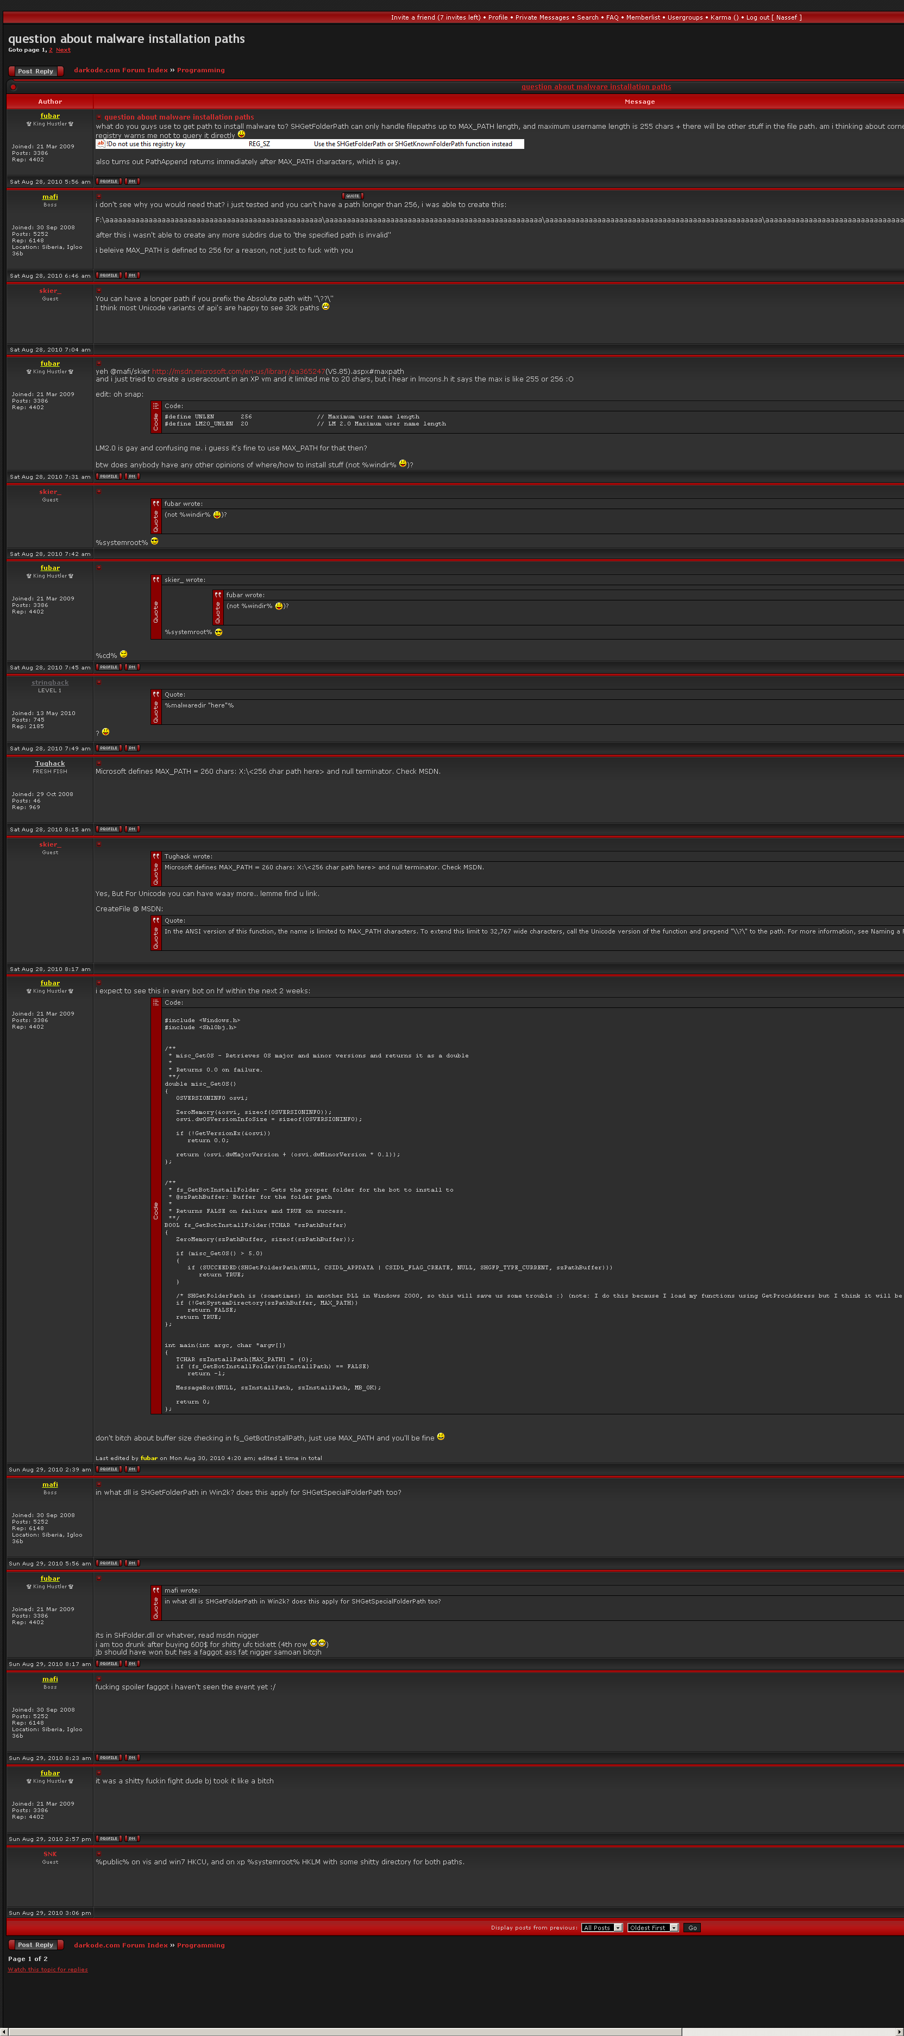Screen dimensions: 904x2036
Task: Open the Oldest First sort dropdown
Action: coord(652,1927)
